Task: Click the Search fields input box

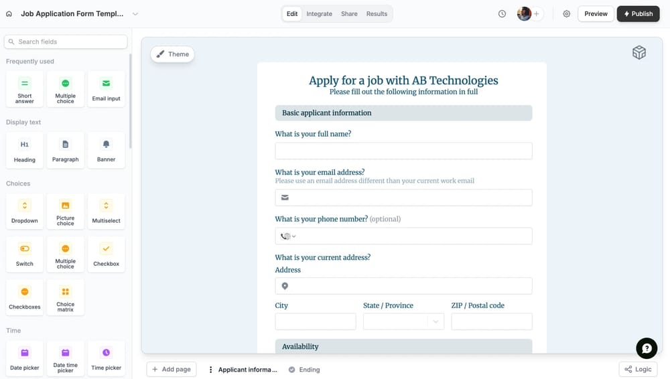Action: (x=66, y=42)
